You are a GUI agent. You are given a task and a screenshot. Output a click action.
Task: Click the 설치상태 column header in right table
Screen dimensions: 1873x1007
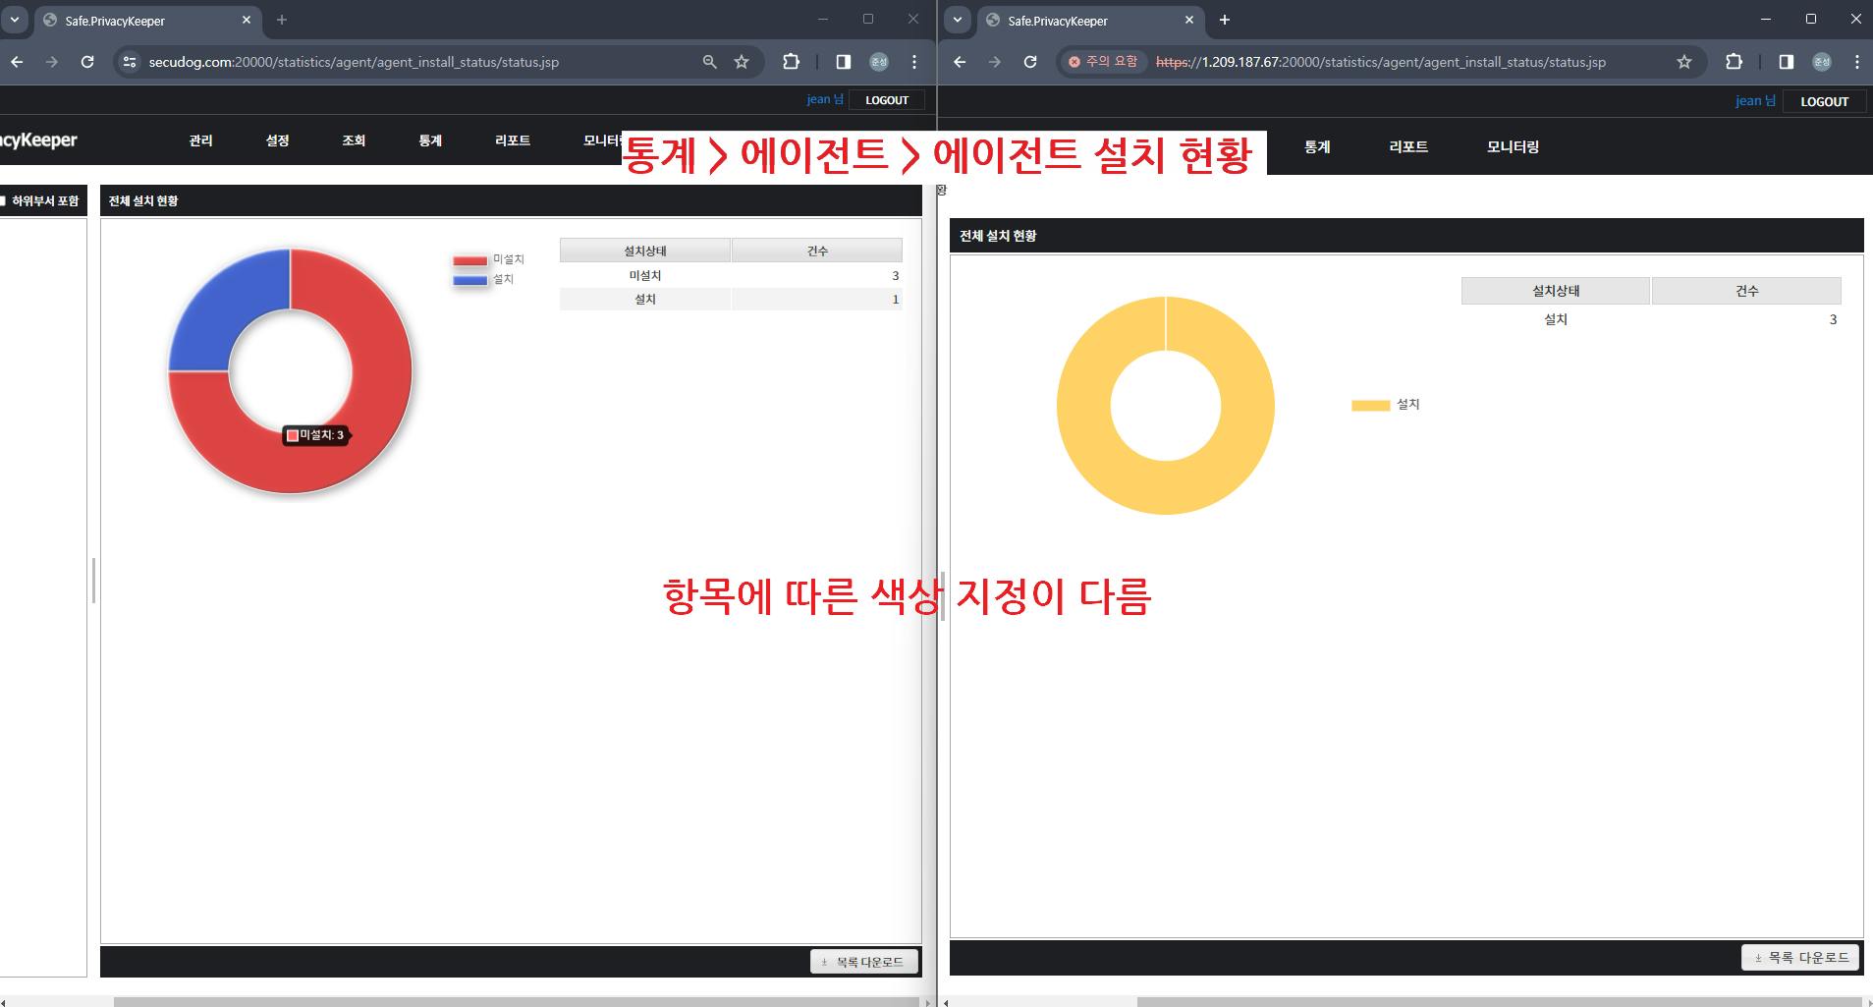[1556, 291]
